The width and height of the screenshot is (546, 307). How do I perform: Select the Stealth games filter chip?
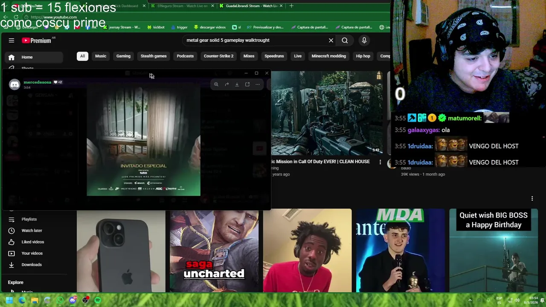pyautogui.click(x=154, y=56)
